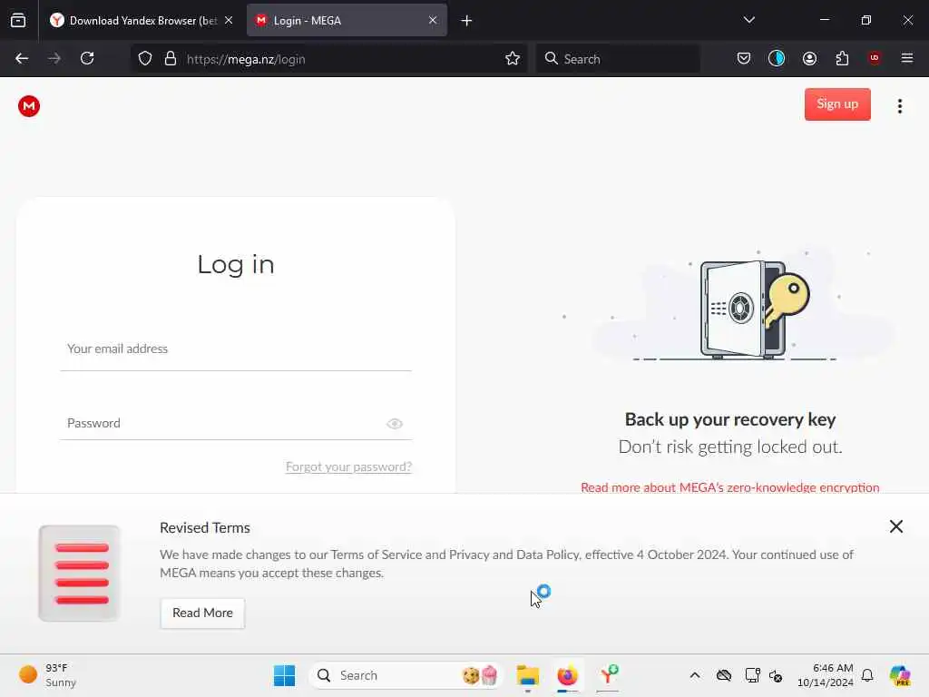Bookmark this page with the star
Screen dimensions: 929x697
pos(513,59)
